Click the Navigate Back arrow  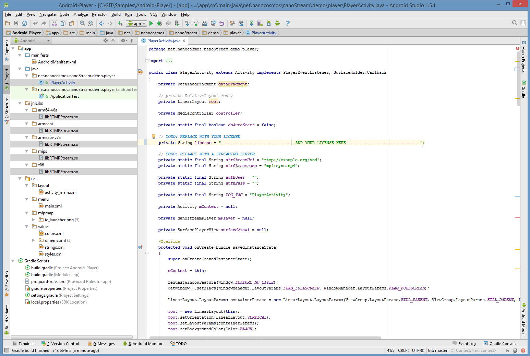tap(101, 23)
